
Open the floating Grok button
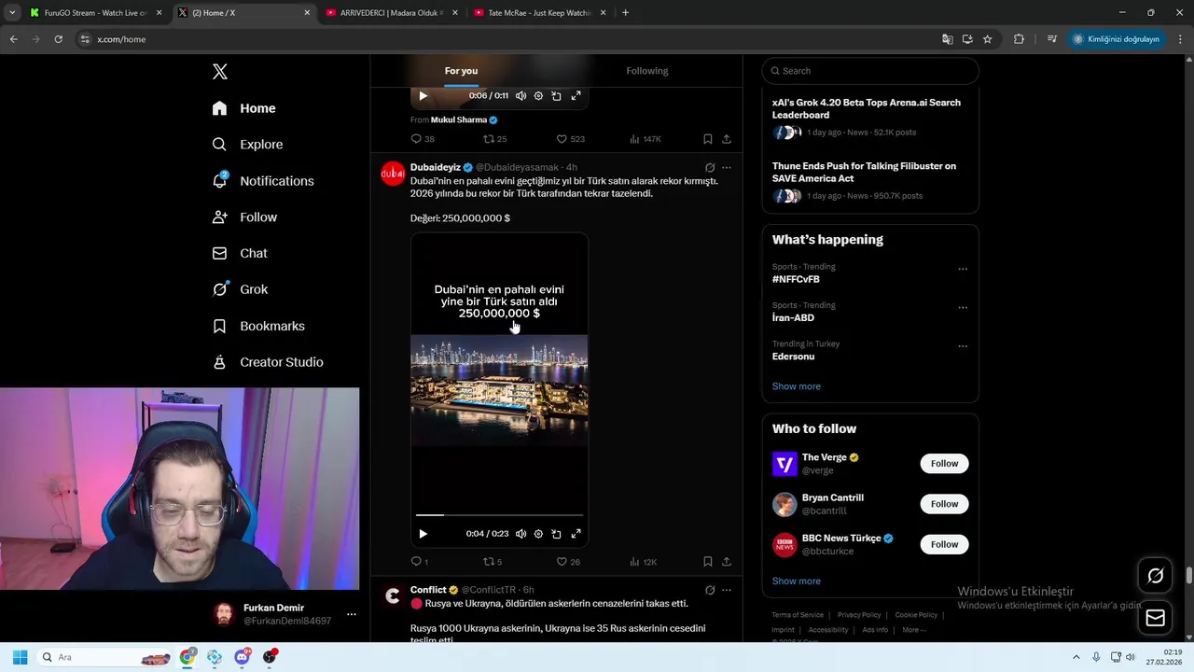click(1155, 576)
